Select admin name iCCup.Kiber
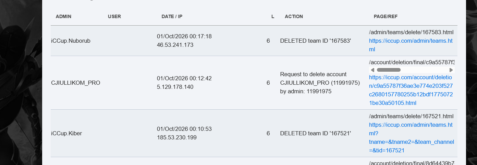 [x=66, y=133]
